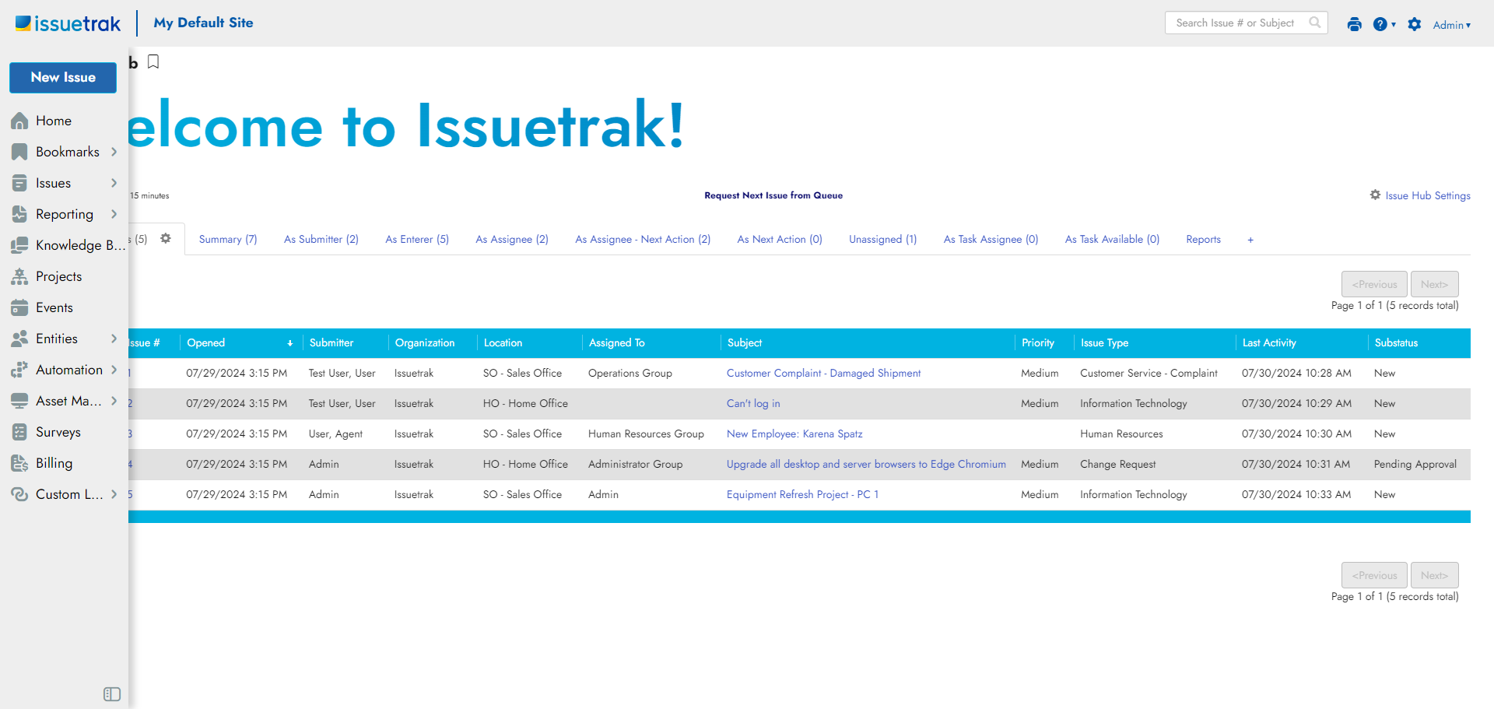Click the Automation gears icon
The height and width of the screenshot is (709, 1494).
(19, 370)
